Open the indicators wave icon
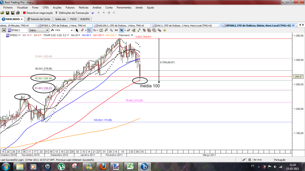 coord(94,30)
